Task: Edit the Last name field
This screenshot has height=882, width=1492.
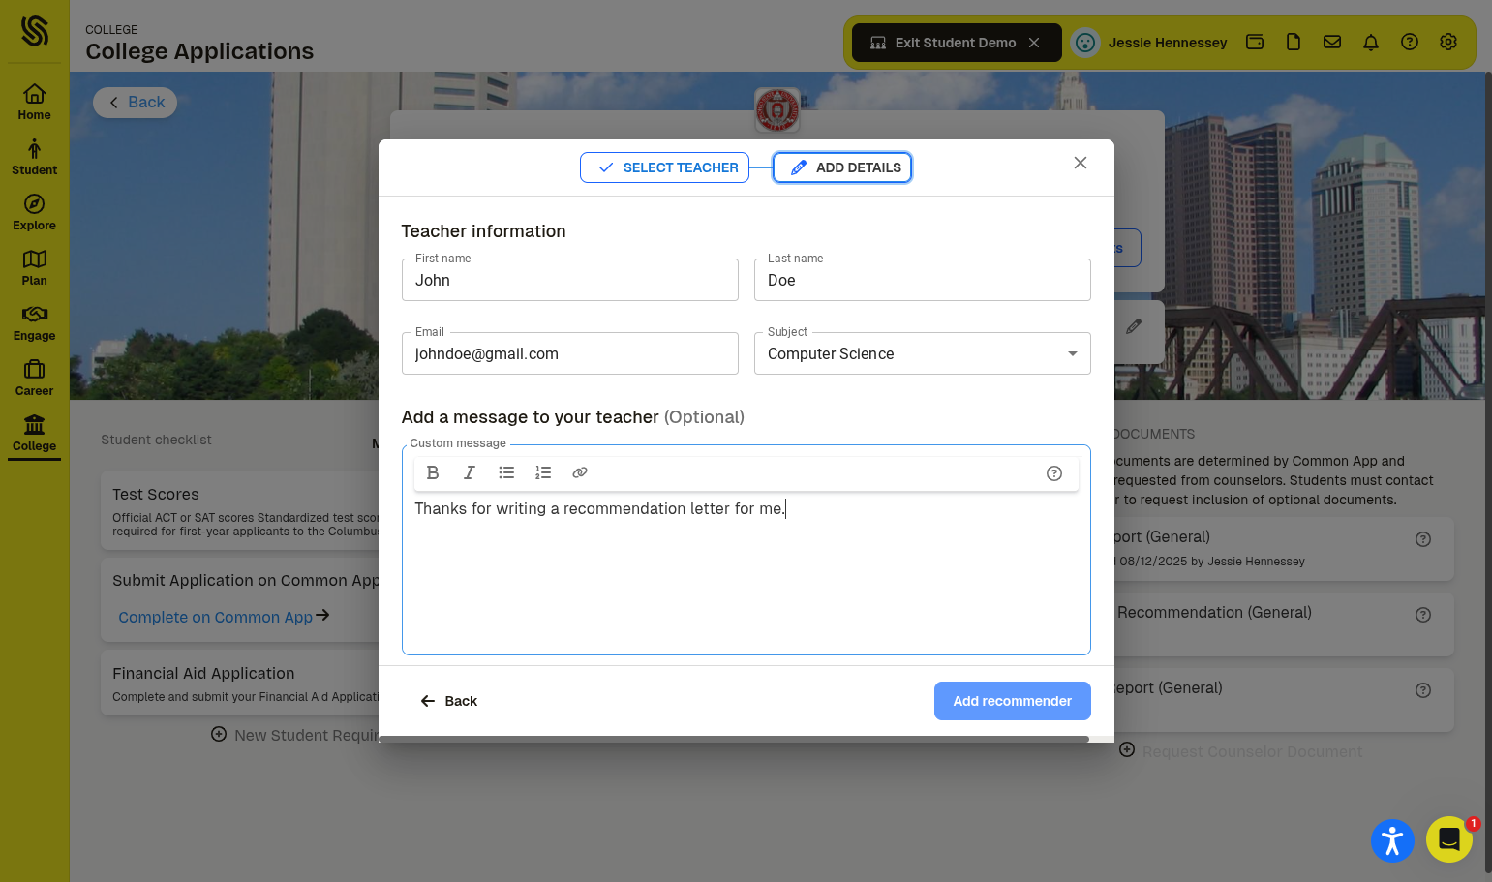Action: [922, 280]
